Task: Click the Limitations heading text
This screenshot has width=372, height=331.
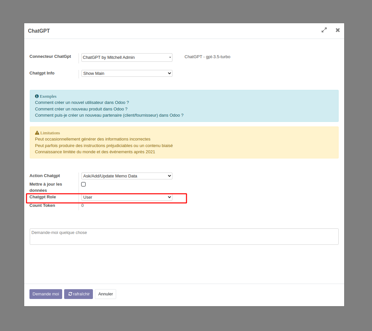Action: (x=50, y=133)
